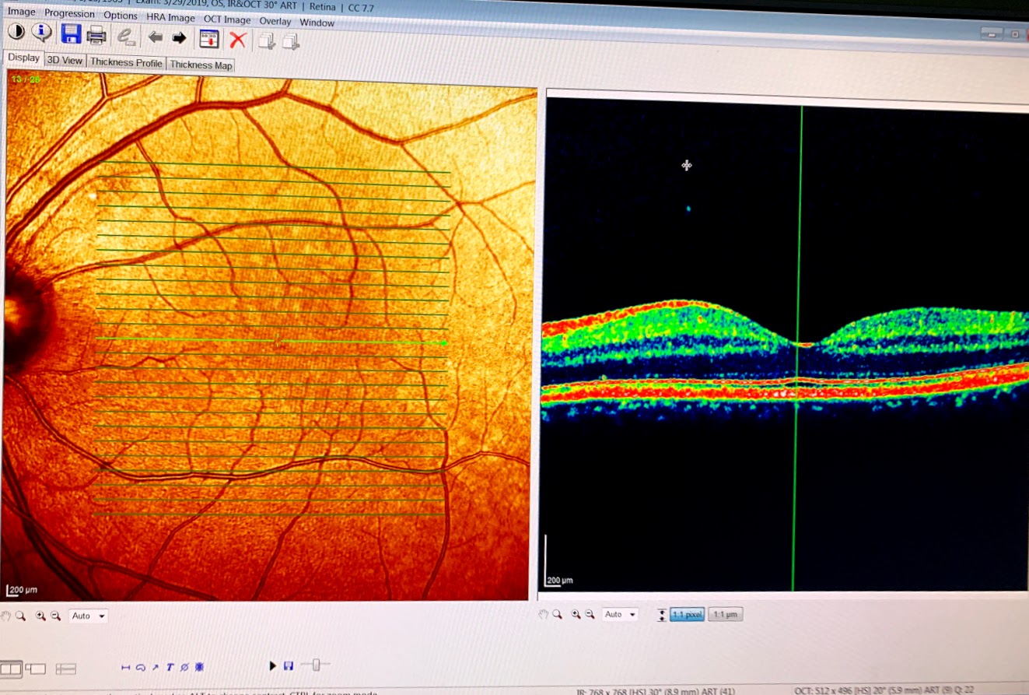Switch to the stacked rows layout
Image resolution: width=1029 pixels, height=695 pixels.
66,669
